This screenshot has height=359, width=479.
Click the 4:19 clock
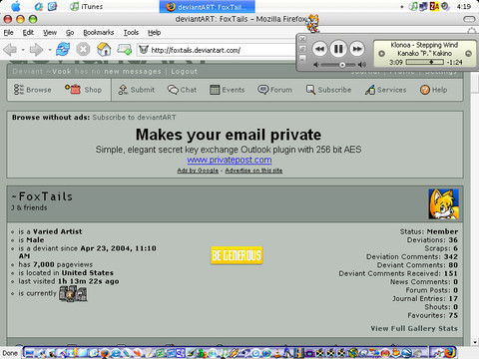point(464,6)
